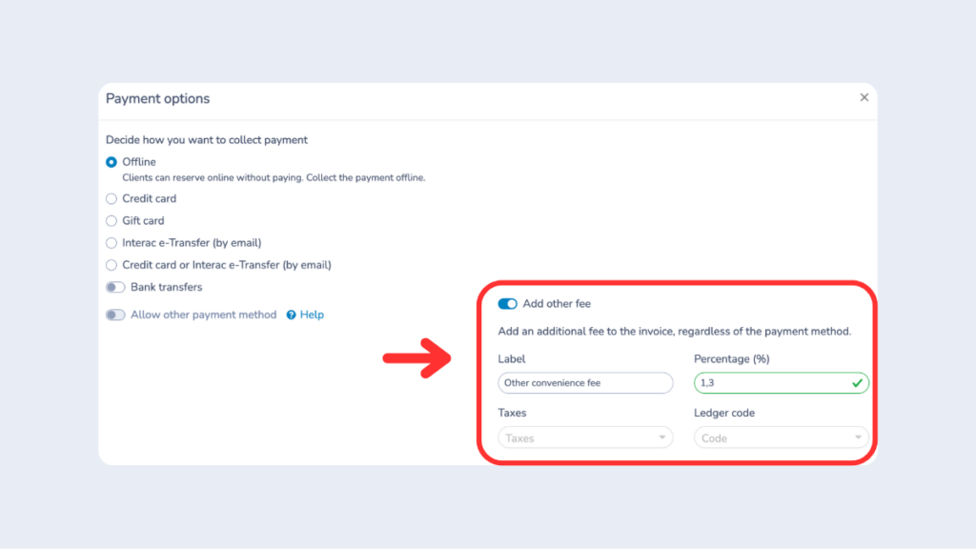Click the Allow other payment method toggle icon
This screenshot has height=549, width=976.
click(114, 315)
